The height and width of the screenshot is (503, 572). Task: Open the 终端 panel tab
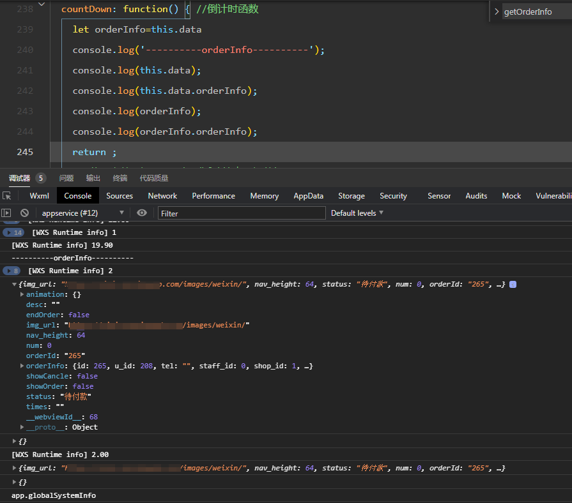(120, 178)
